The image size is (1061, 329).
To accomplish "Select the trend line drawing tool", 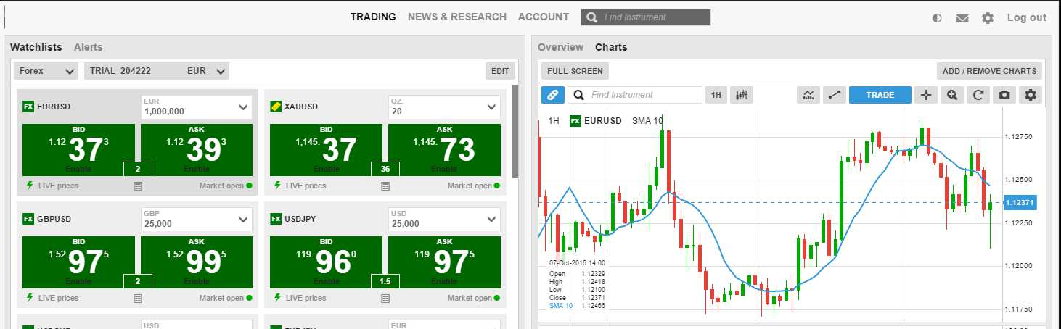I will pos(835,95).
